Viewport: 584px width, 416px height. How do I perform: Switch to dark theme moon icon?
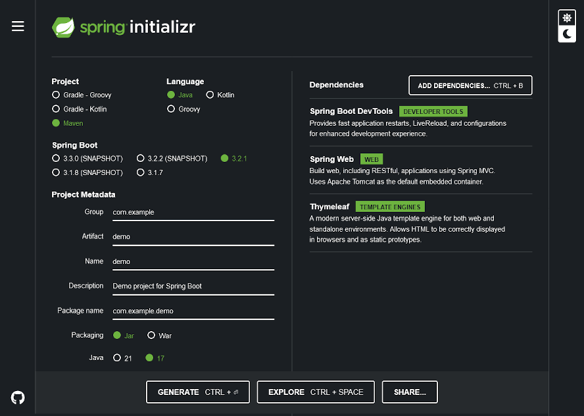click(x=567, y=34)
